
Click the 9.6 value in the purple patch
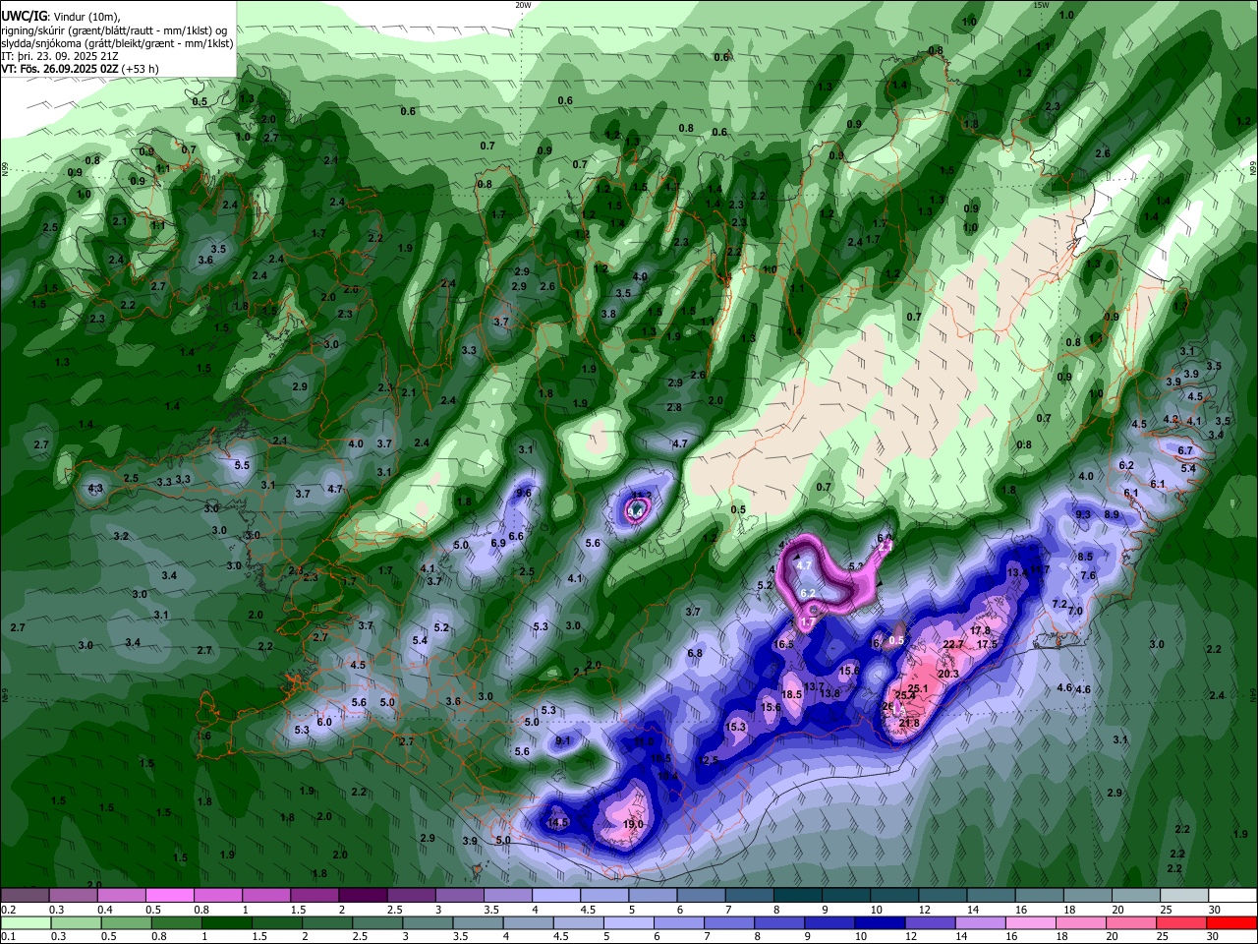point(524,494)
